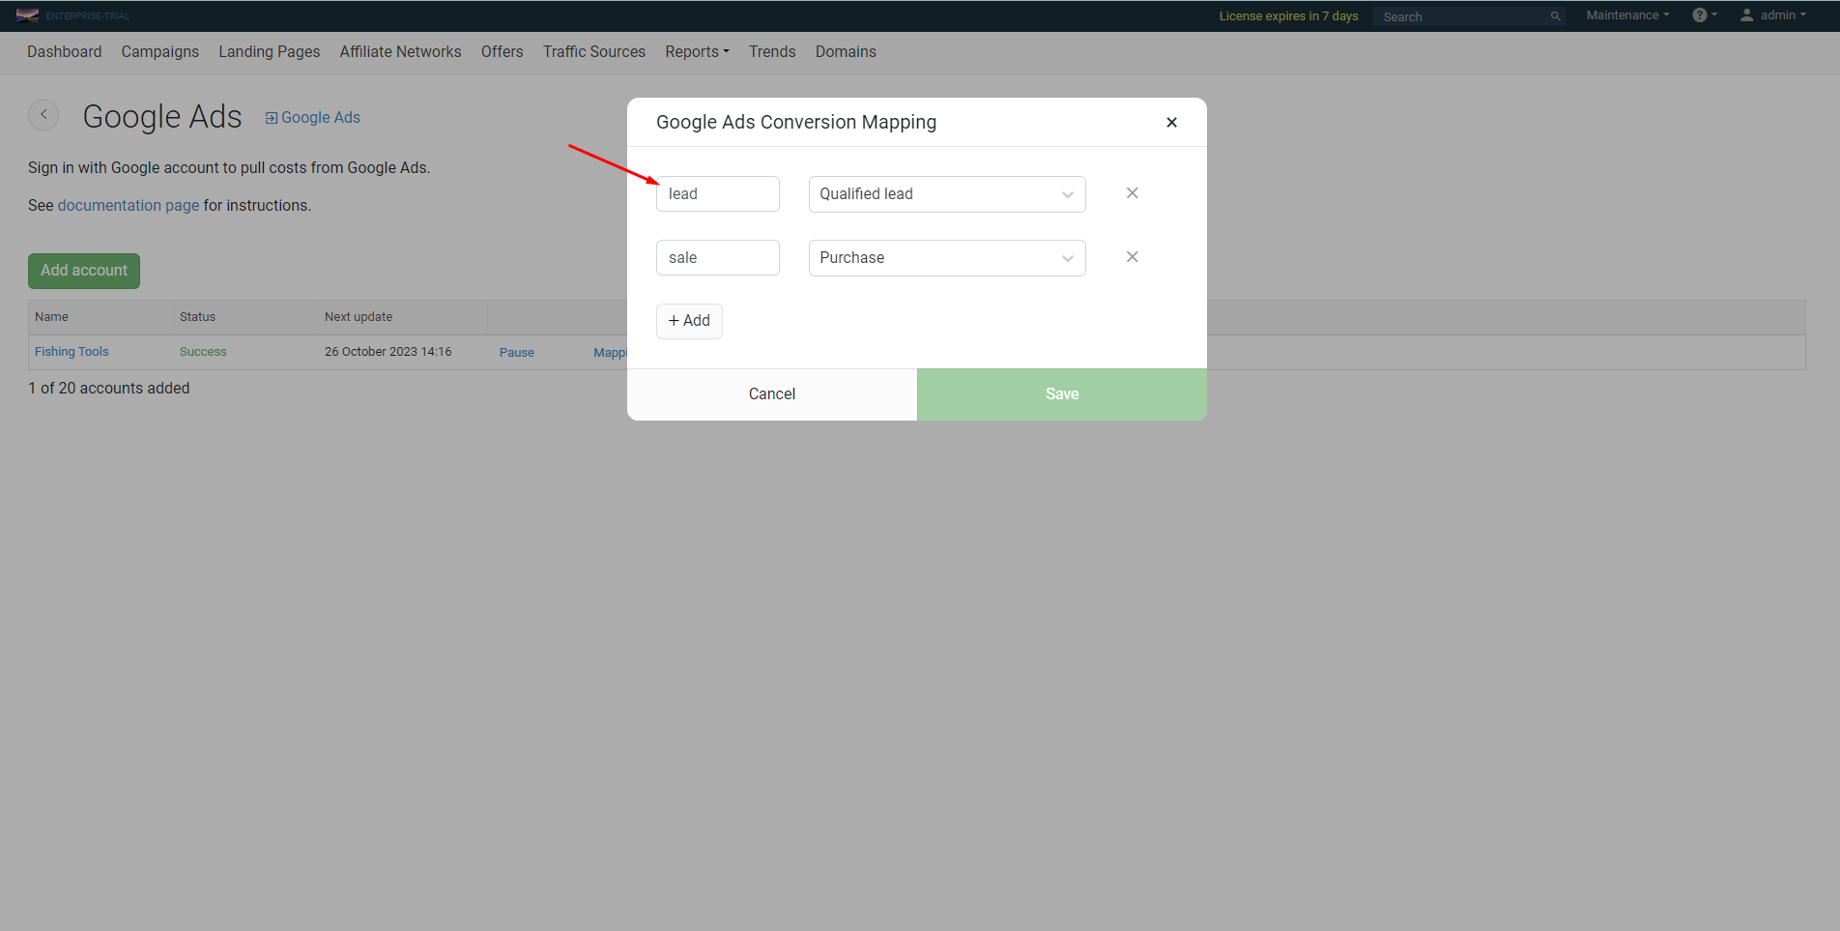Remove the lead mapping row
1840x931 pixels.
1132,193
